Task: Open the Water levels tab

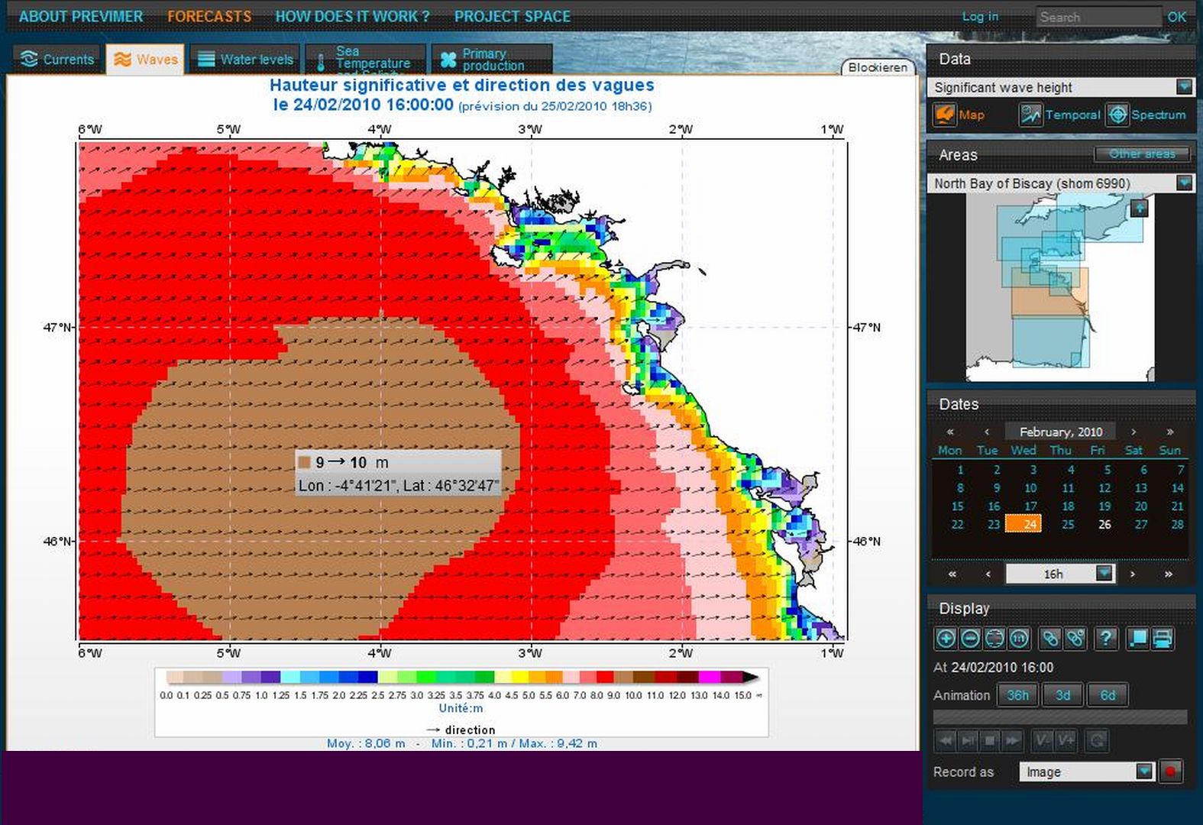Action: [x=246, y=60]
